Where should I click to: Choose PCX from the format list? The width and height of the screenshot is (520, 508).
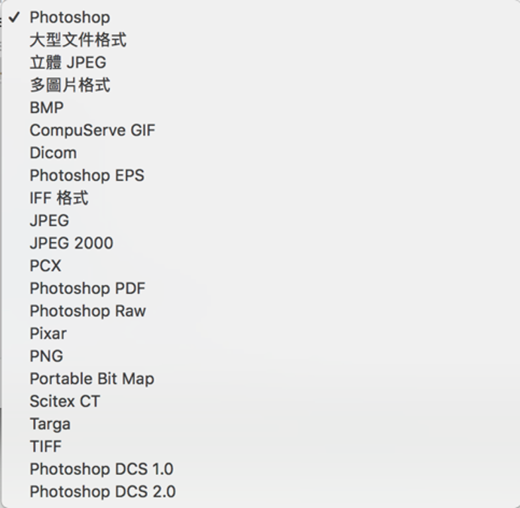pyautogui.click(x=261, y=266)
